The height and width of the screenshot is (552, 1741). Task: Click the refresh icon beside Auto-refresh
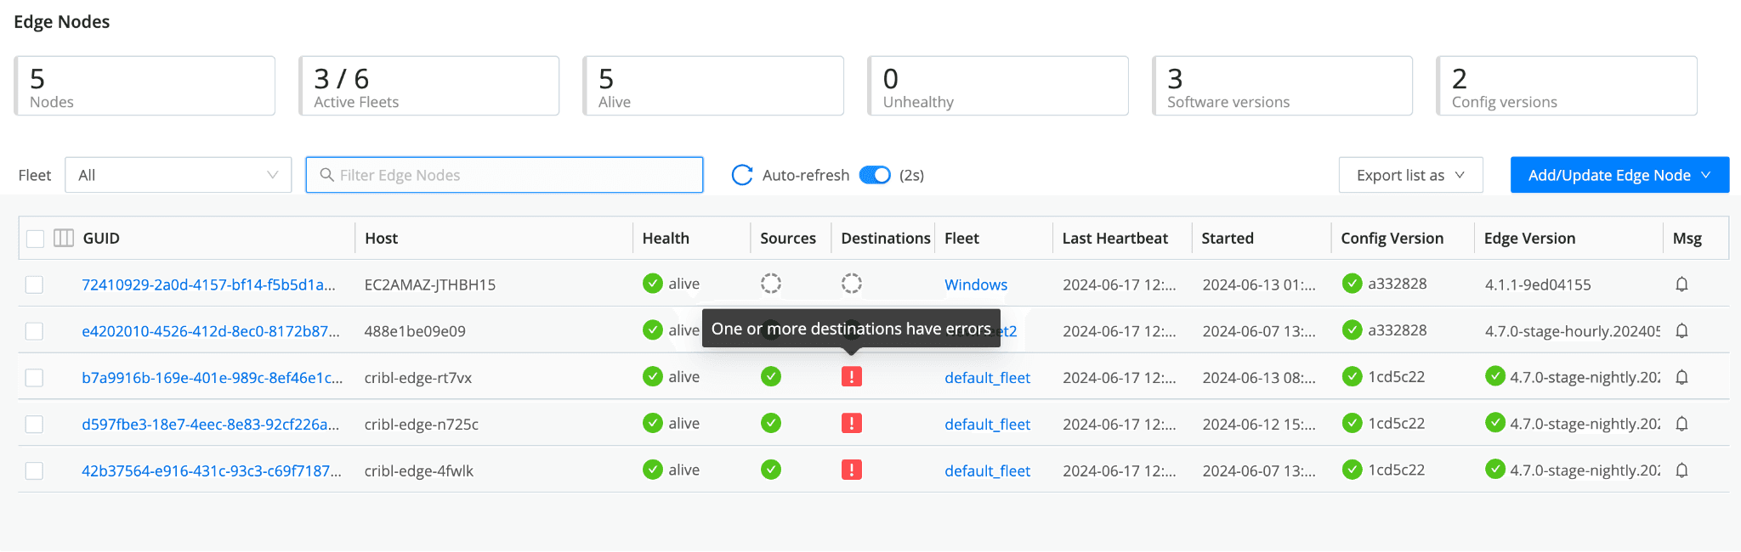pyautogui.click(x=741, y=175)
